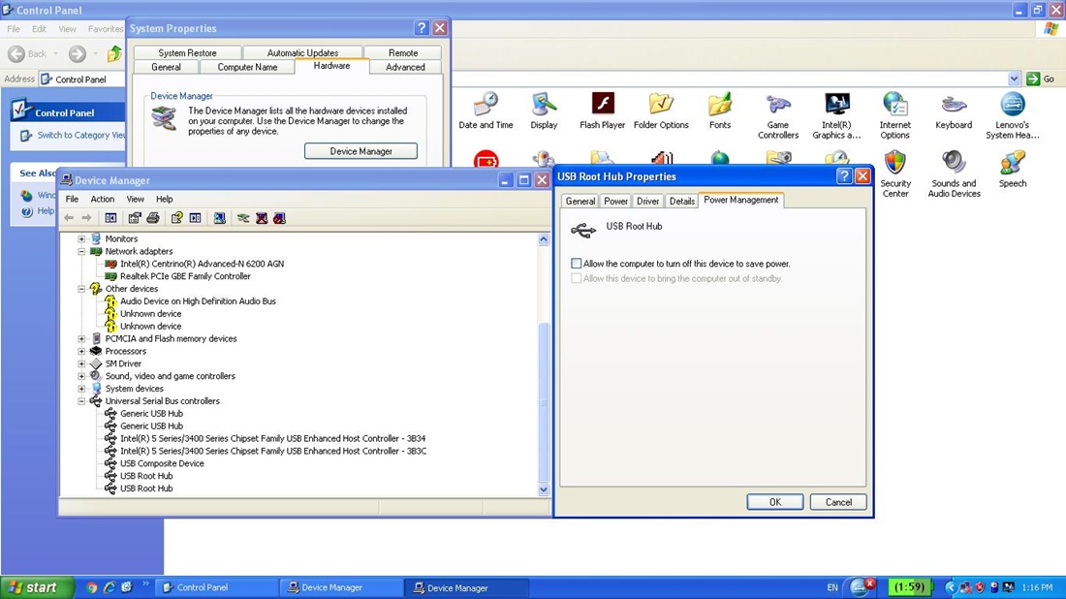Select Intel(R) Centrino(R) Advanced-N 6200 AGN
1066x599 pixels.
(202, 264)
